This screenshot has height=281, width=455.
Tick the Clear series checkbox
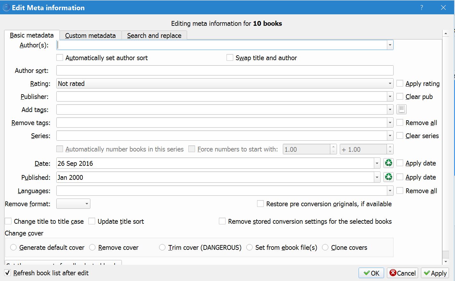[x=400, y=136]
